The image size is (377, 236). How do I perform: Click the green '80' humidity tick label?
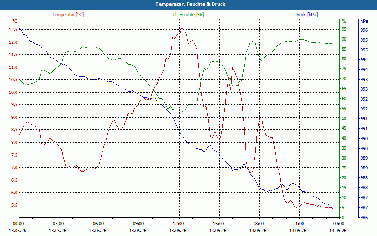point(344,59)
